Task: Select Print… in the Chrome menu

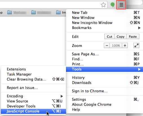Action: pos(105,64)
